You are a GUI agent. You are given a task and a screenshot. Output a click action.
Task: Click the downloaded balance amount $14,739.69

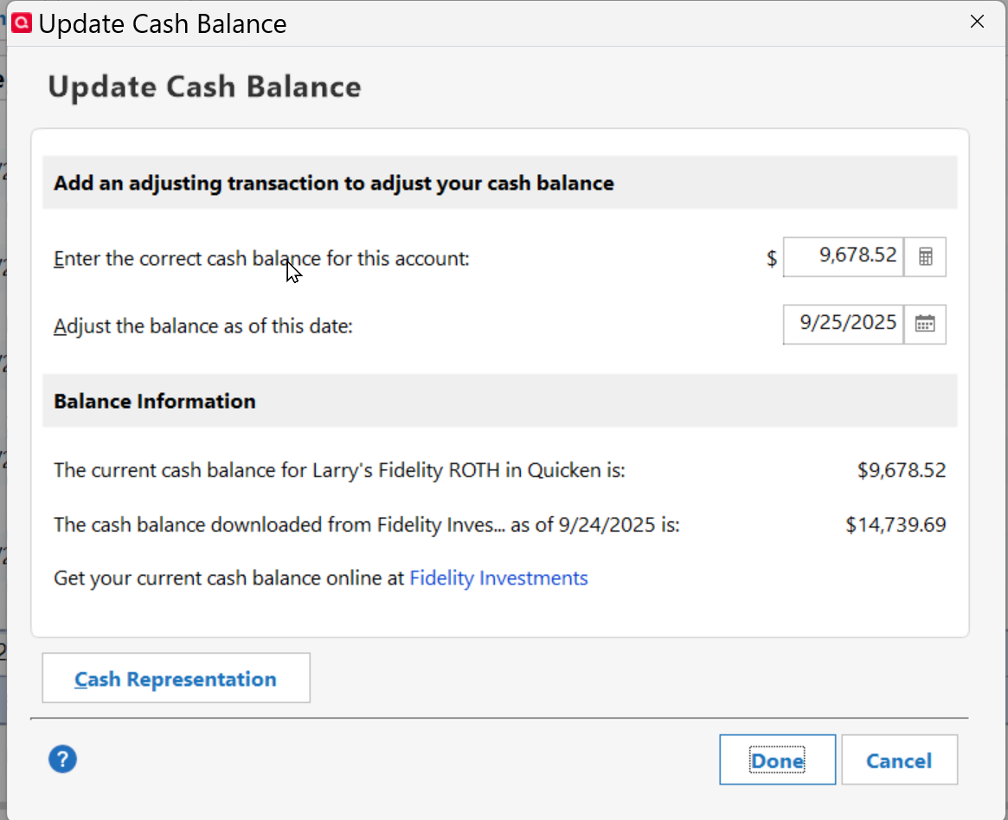click(x=896, y=524)
